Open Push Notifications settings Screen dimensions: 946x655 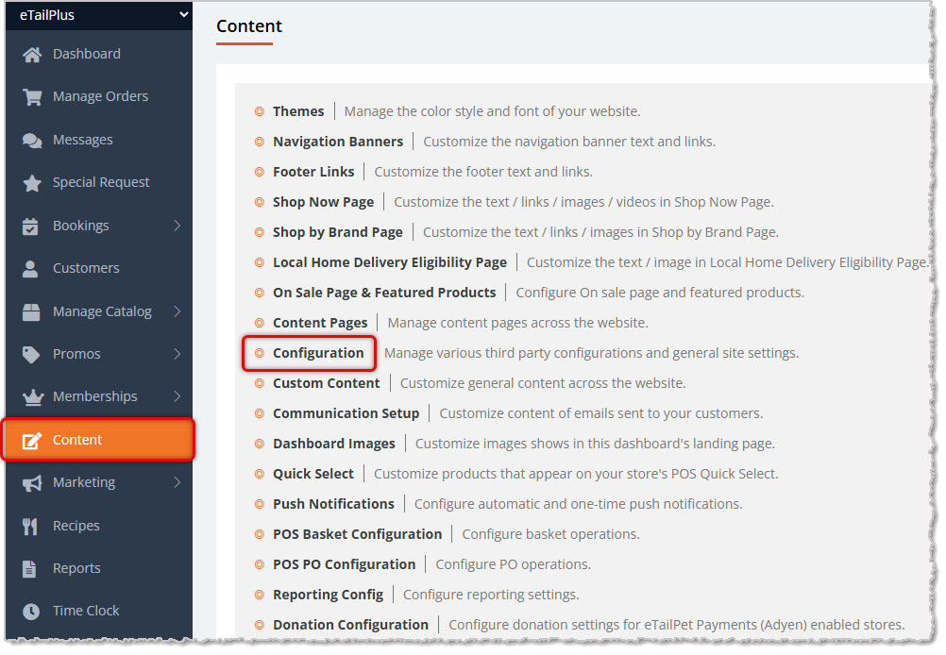coord(333,504)
